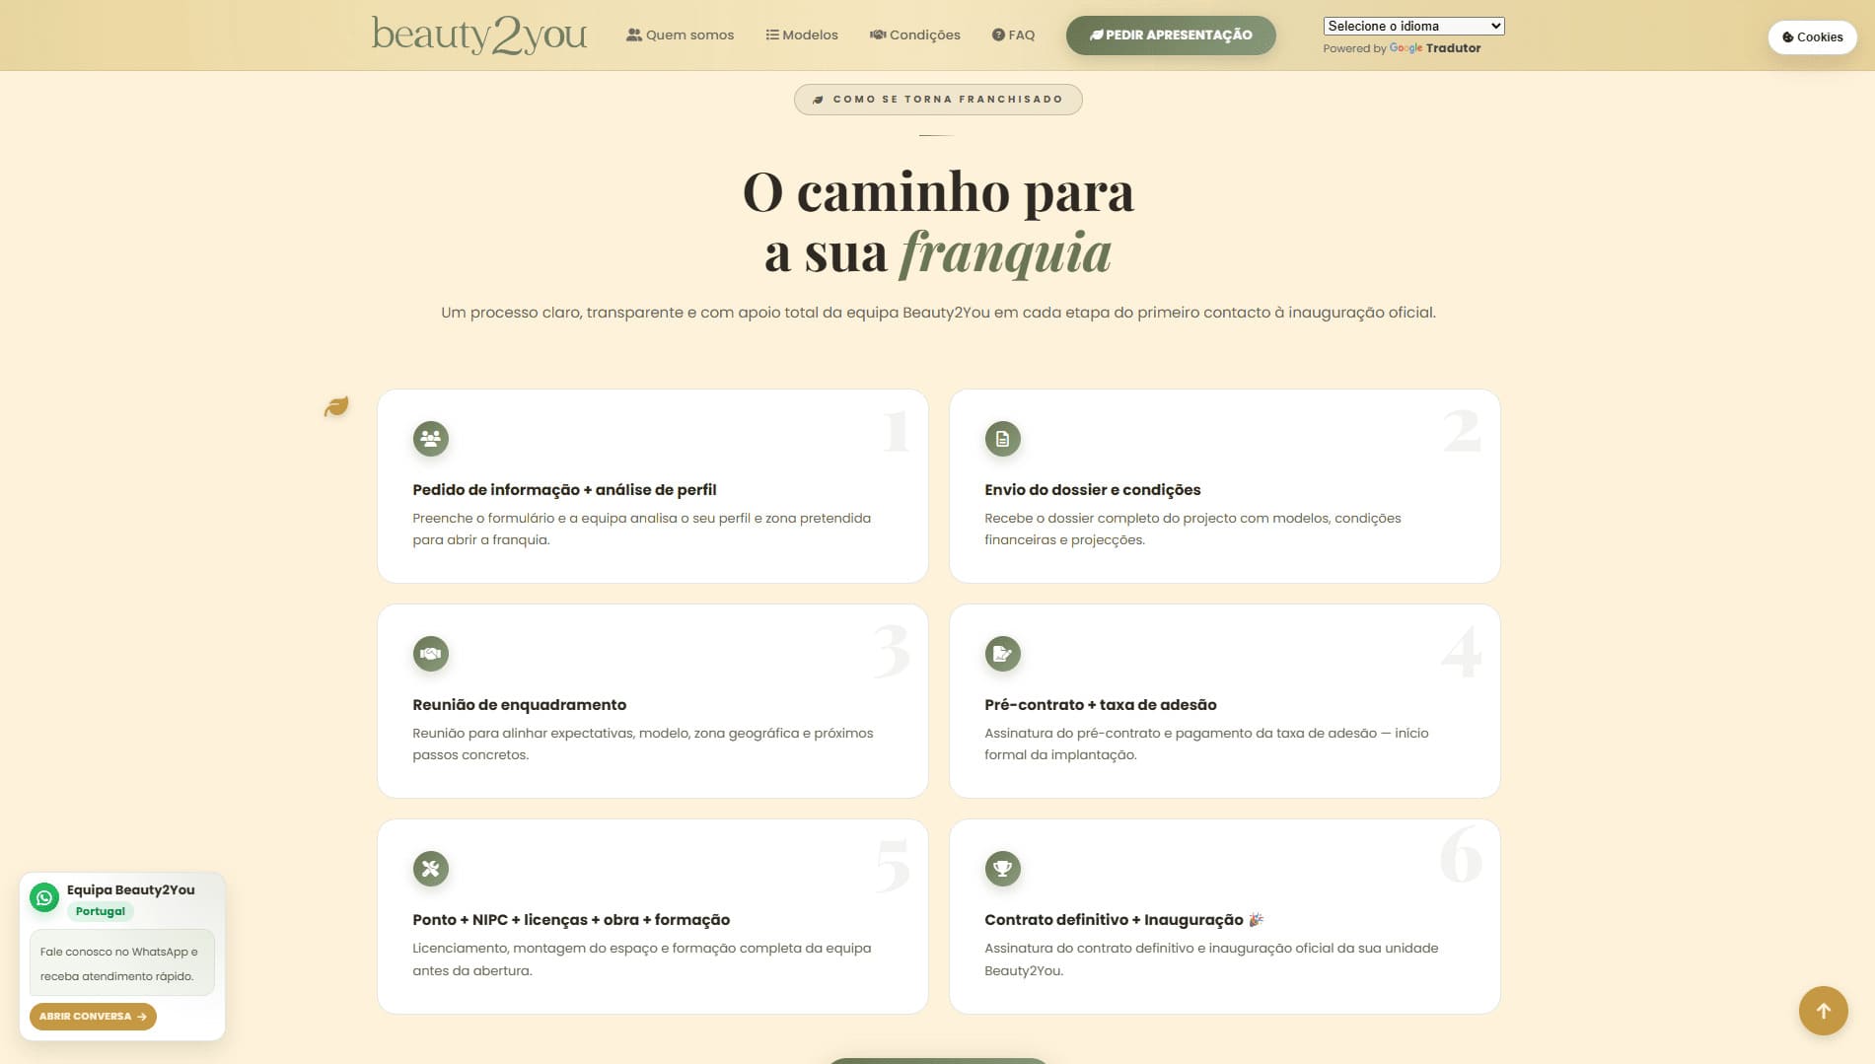This screenshot has width=1875, height=1064.
Task: Click the document icon in dossier card
Action: (x=1002, y=439)
